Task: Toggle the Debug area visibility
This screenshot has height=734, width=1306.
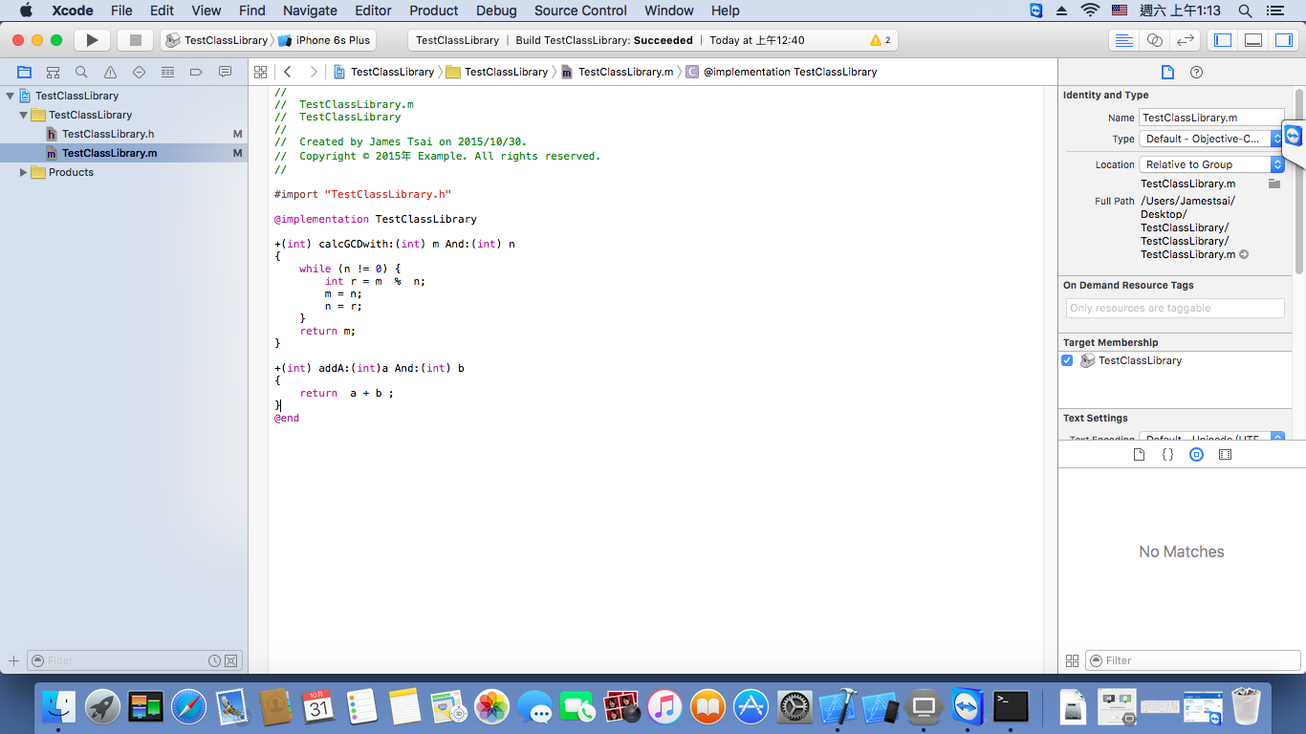Action: pyautogui.click(x=1252, y=40)
